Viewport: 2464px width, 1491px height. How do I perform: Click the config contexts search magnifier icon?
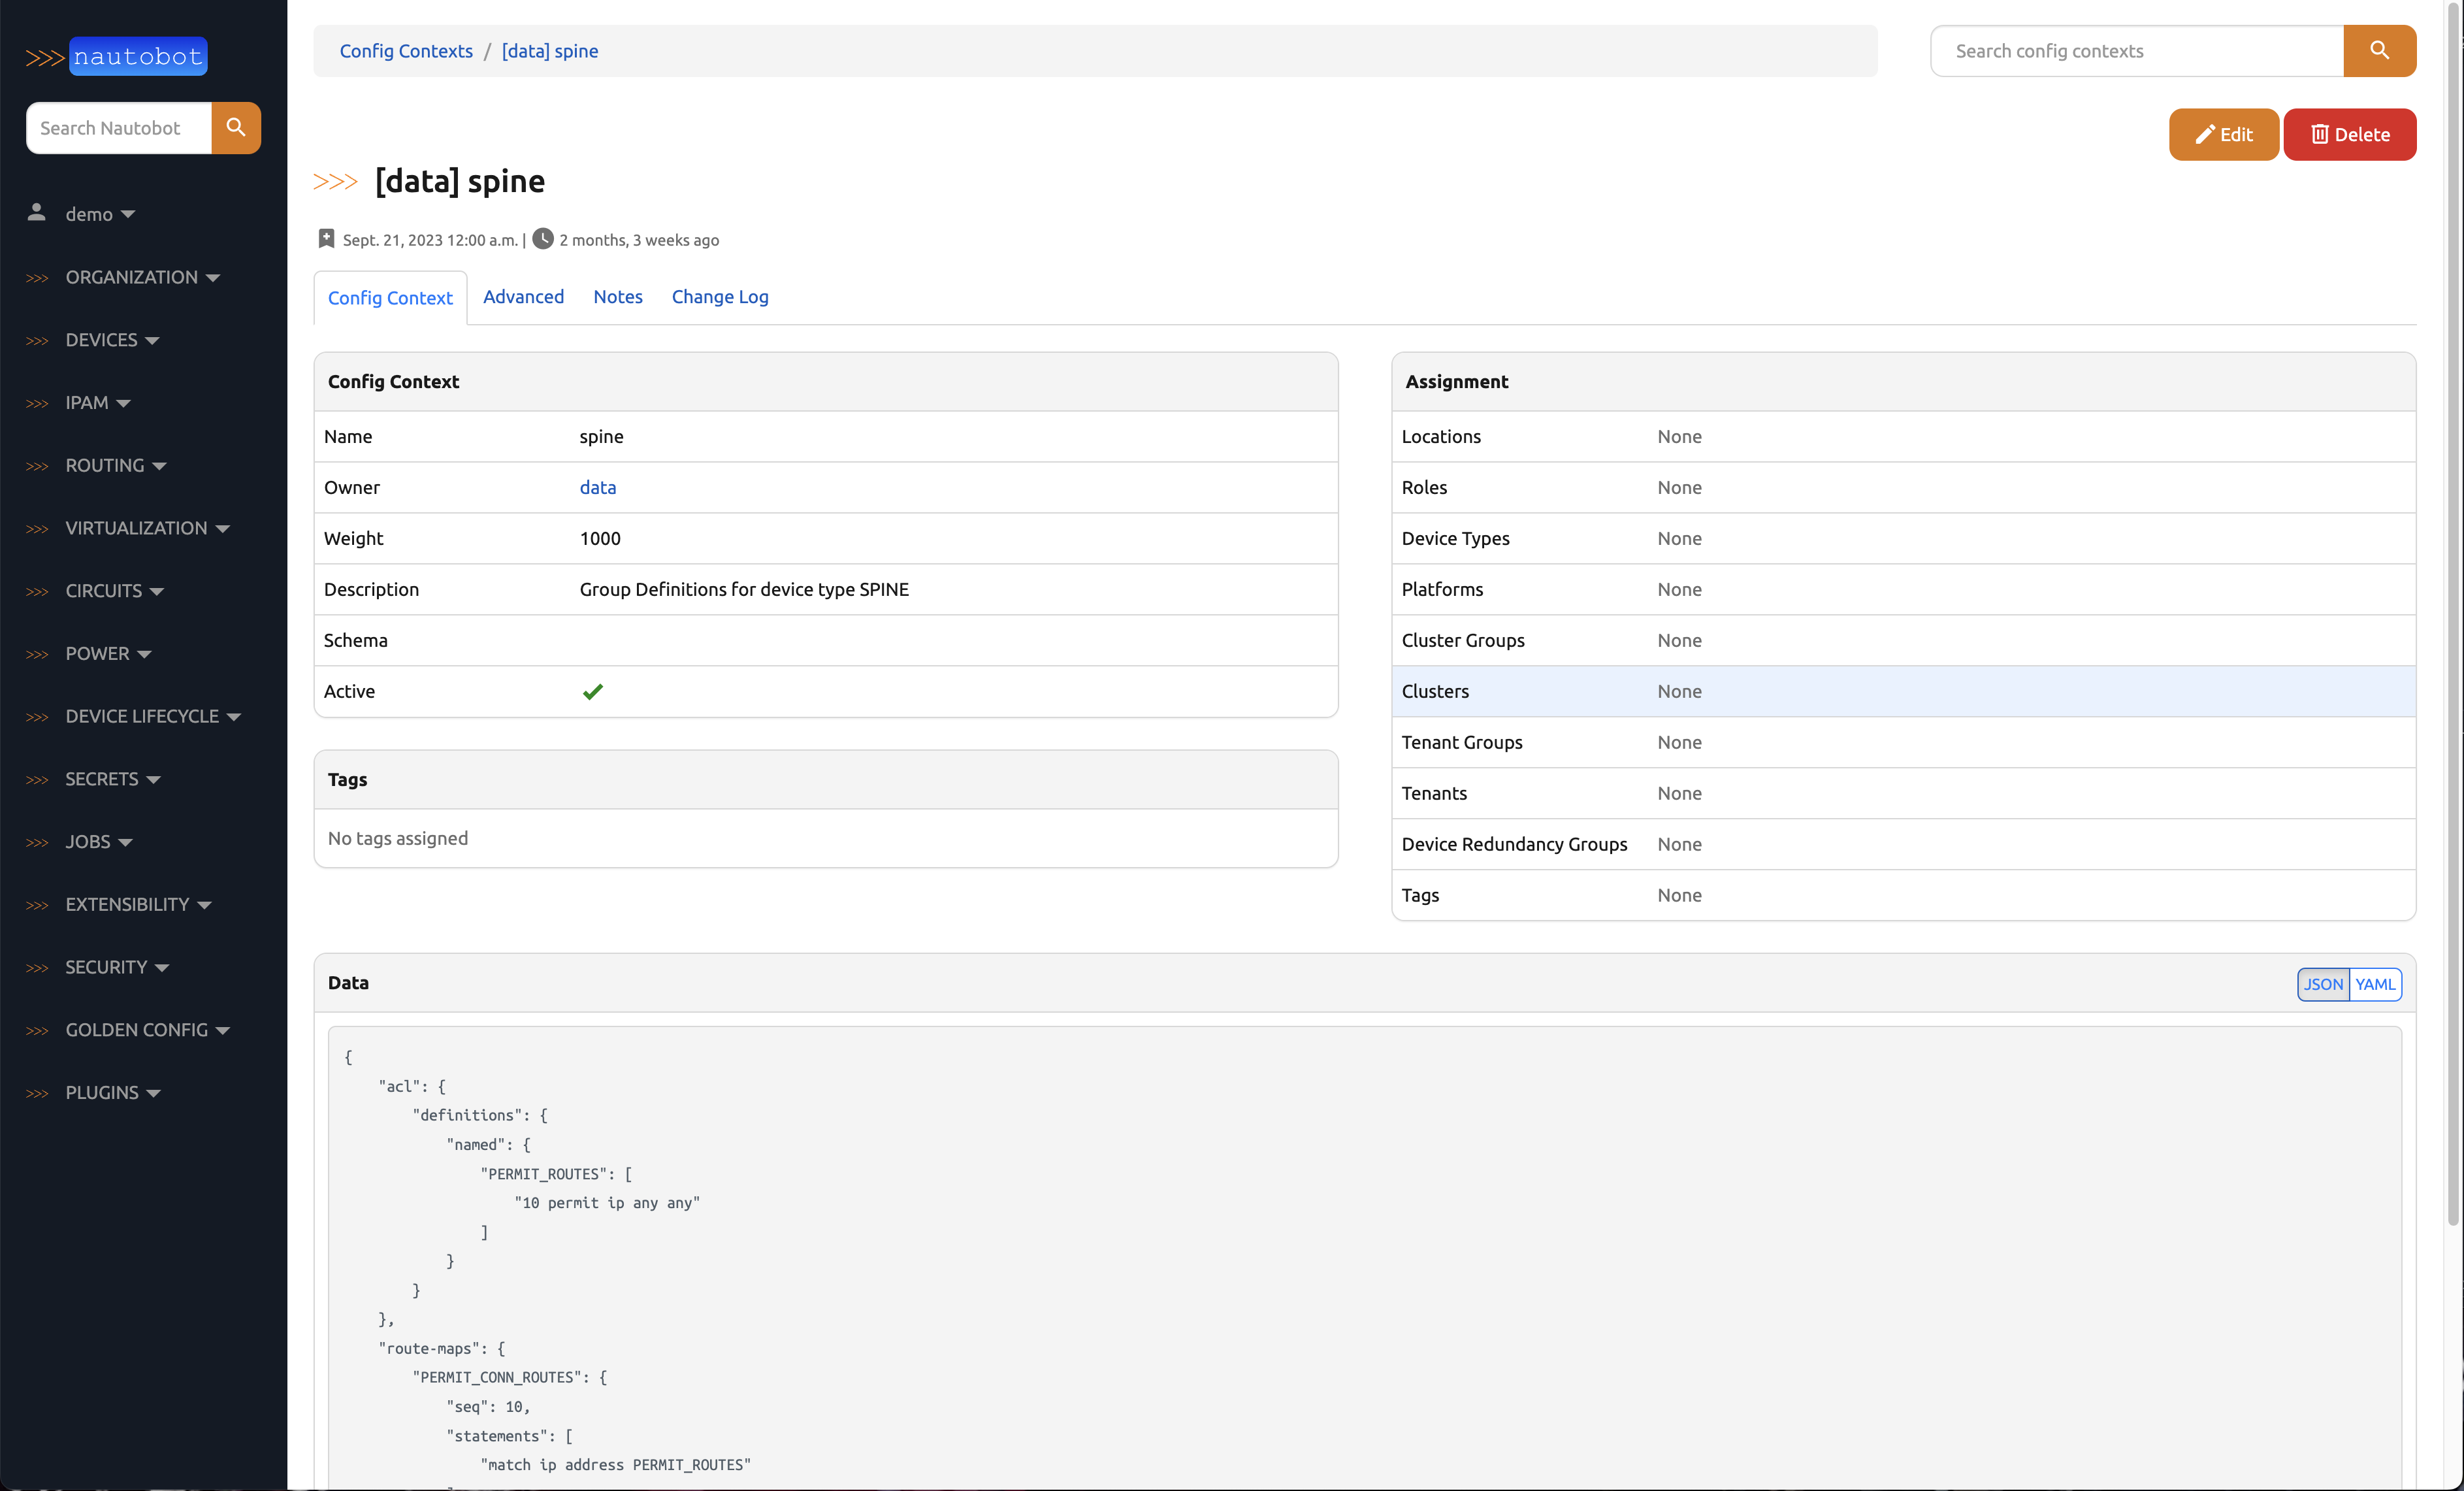coord(2380,50)
